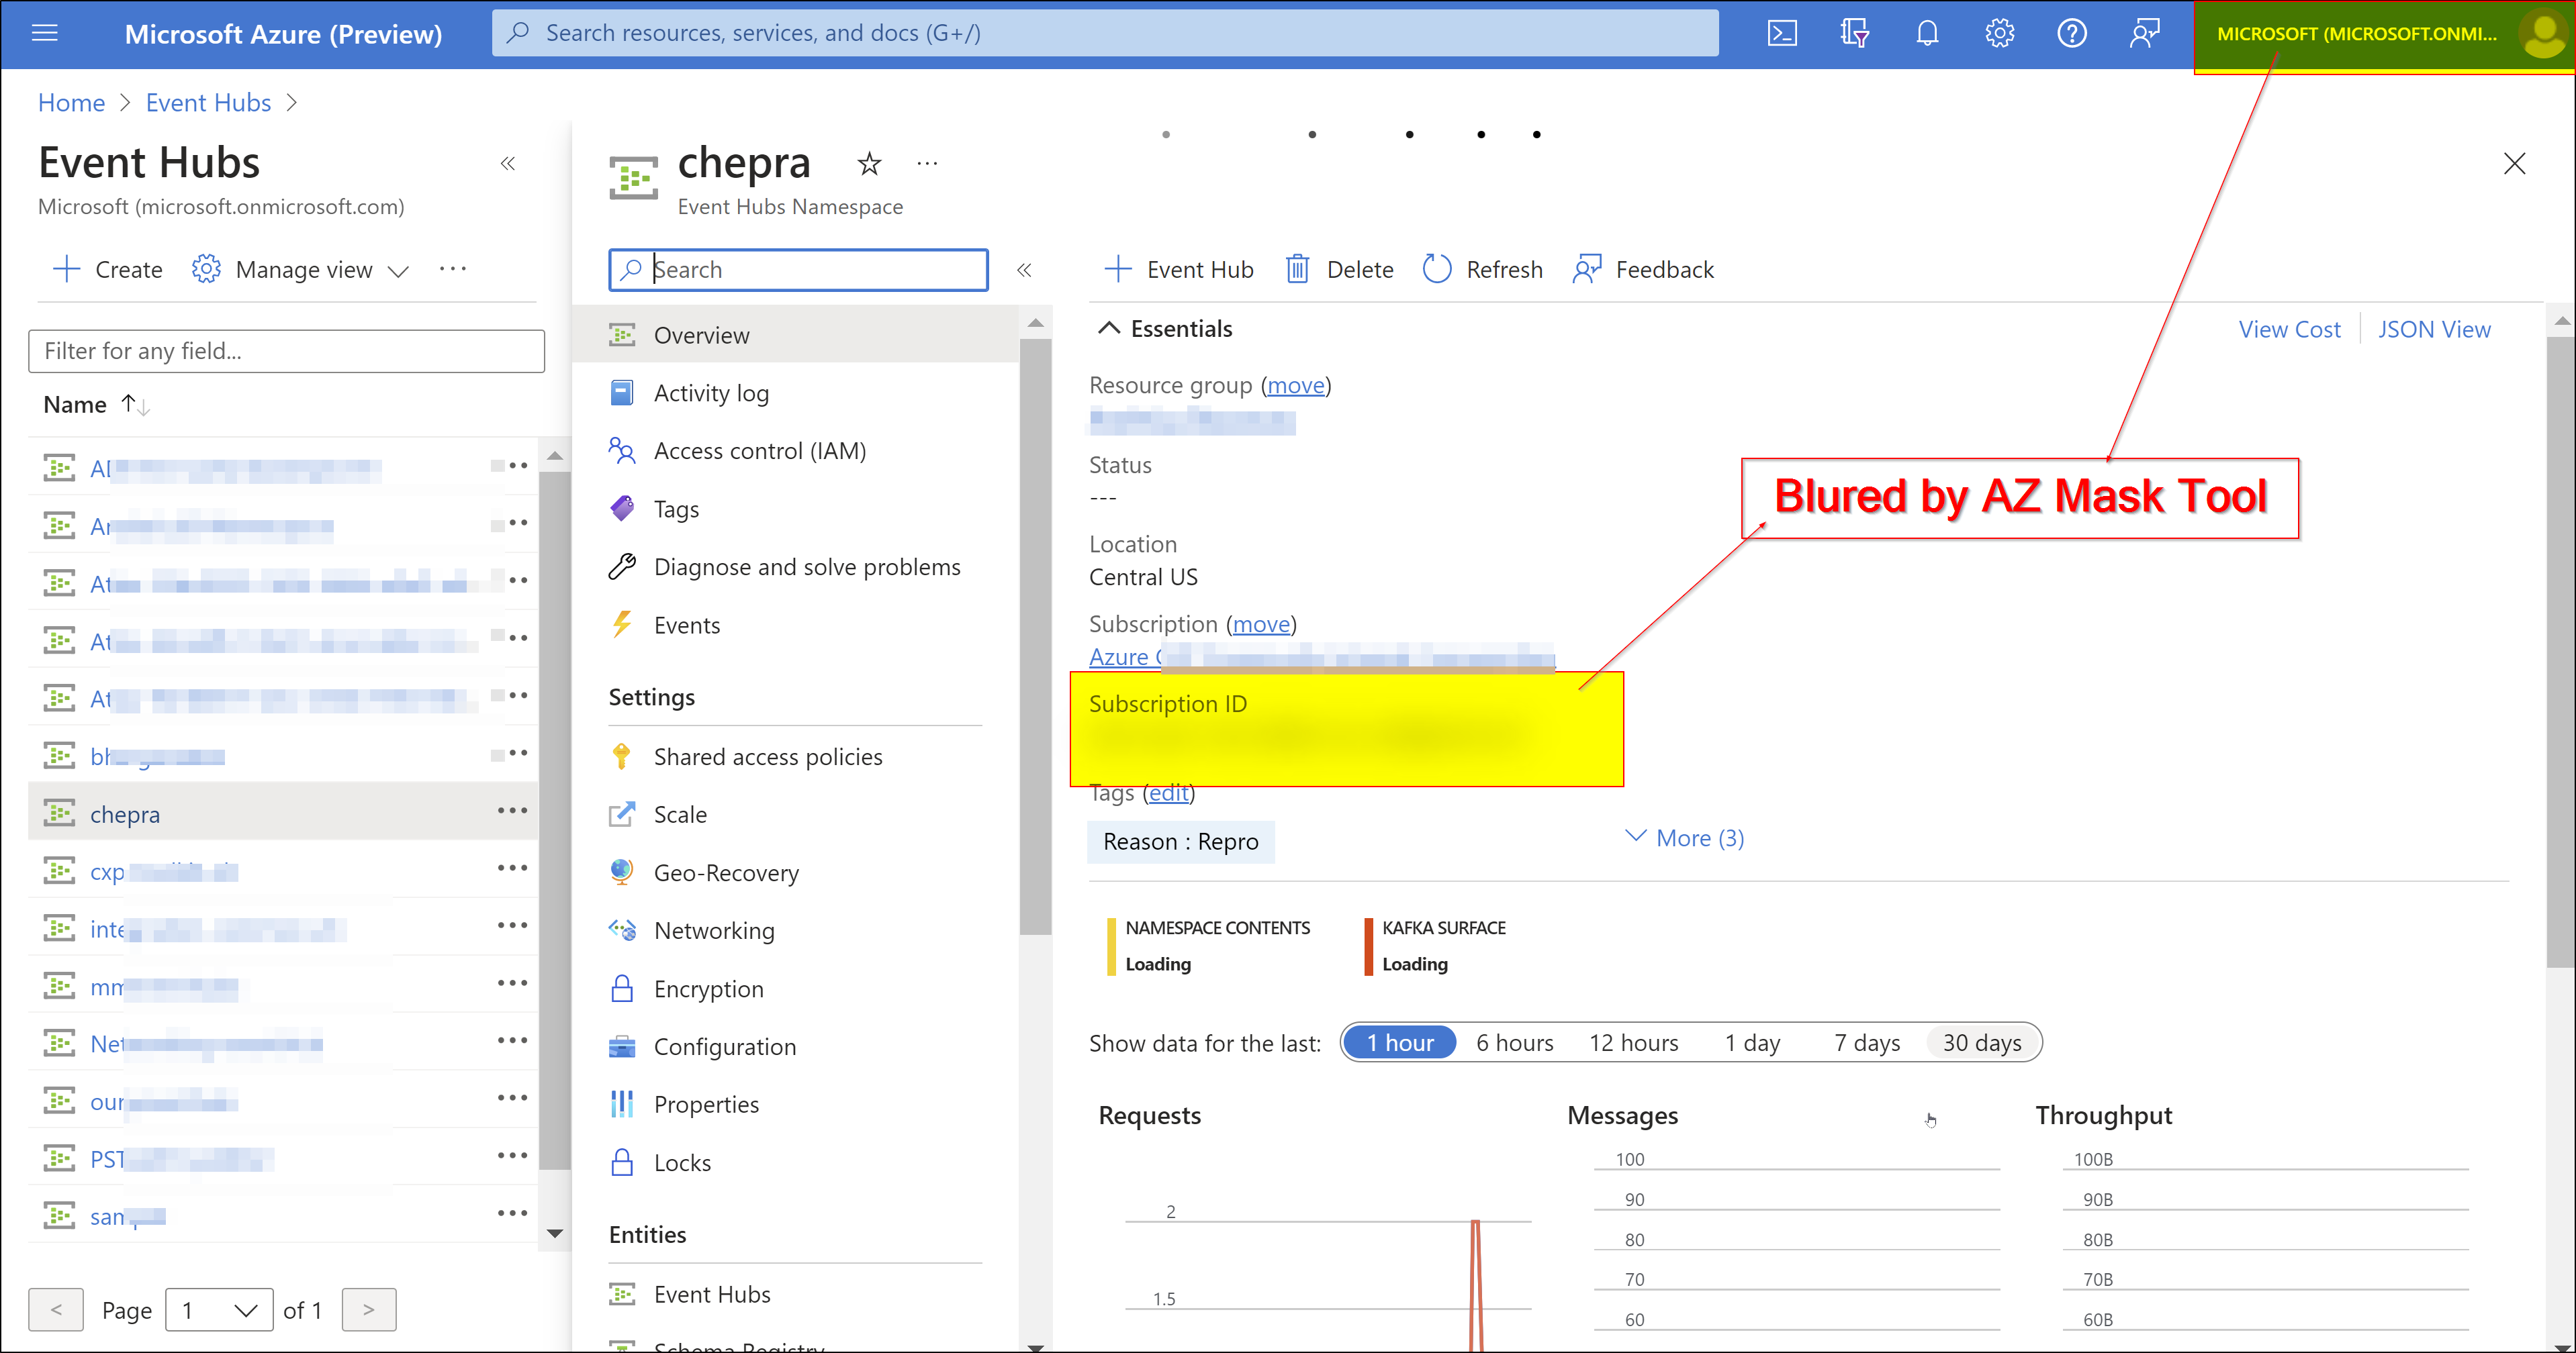Screen dimensions: 2576x1353
Task: Expand More (3) tags
Action: point(1685,838)
